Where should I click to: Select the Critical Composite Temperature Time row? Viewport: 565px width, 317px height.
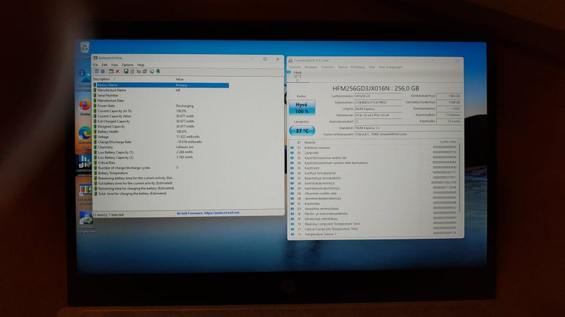tap(373, 228)
